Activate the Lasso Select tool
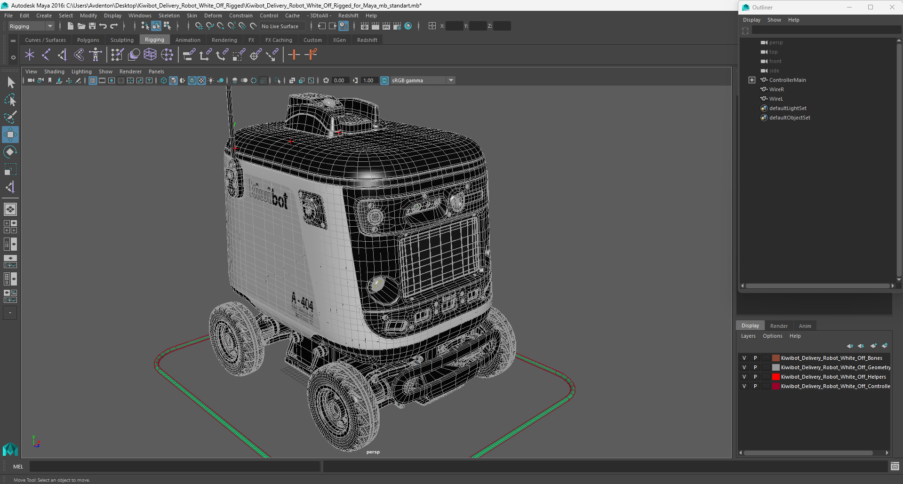The image size is (903, 484). coord(10,100)
